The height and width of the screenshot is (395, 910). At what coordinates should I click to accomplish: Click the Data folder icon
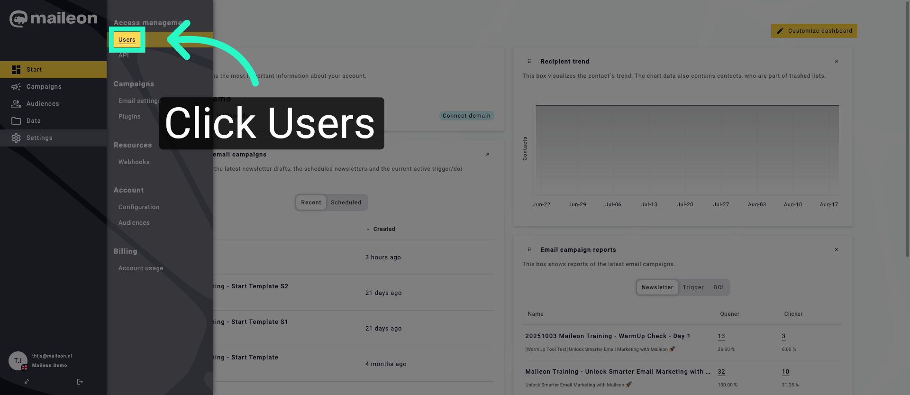click(x=16, y=121)
